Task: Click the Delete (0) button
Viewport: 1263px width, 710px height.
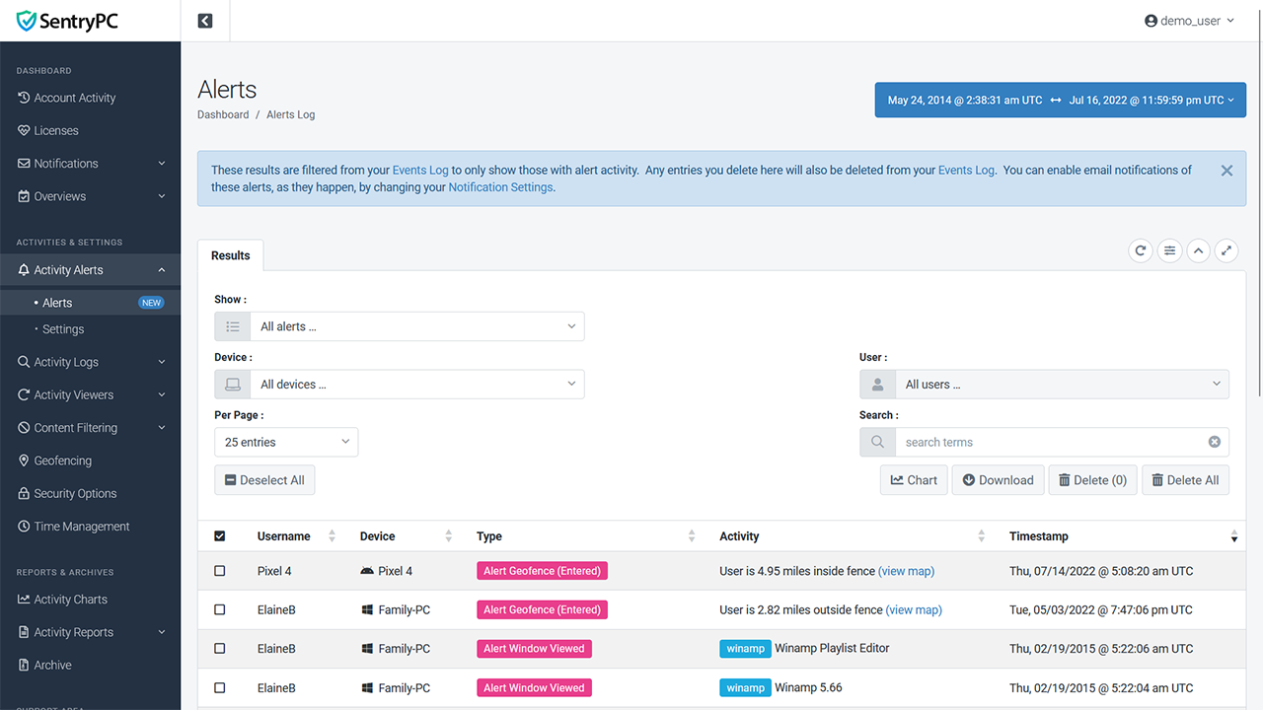Action: click(x=1092, y=480)
